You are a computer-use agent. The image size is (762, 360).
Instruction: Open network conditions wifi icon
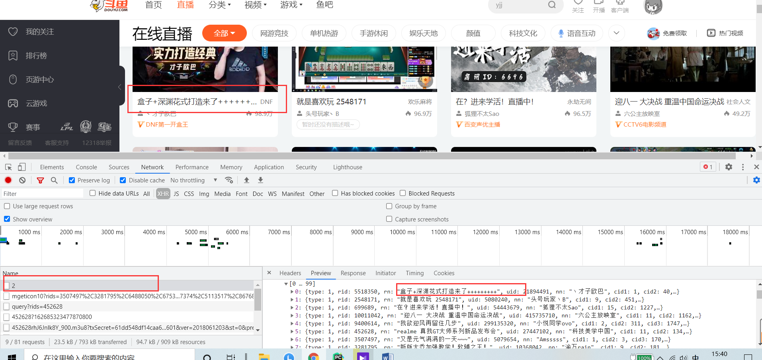click(x=229, y=180)
